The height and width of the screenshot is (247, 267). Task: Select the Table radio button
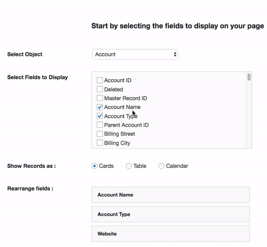tap(129, 166)
